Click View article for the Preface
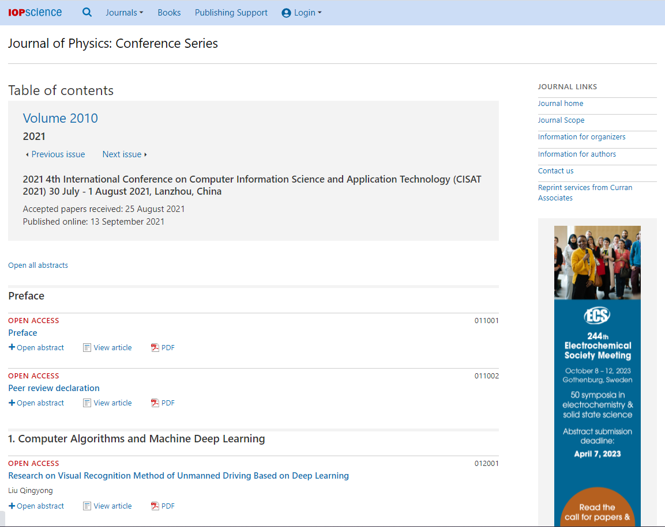This screenshot has width=665, height=527. 113,347
